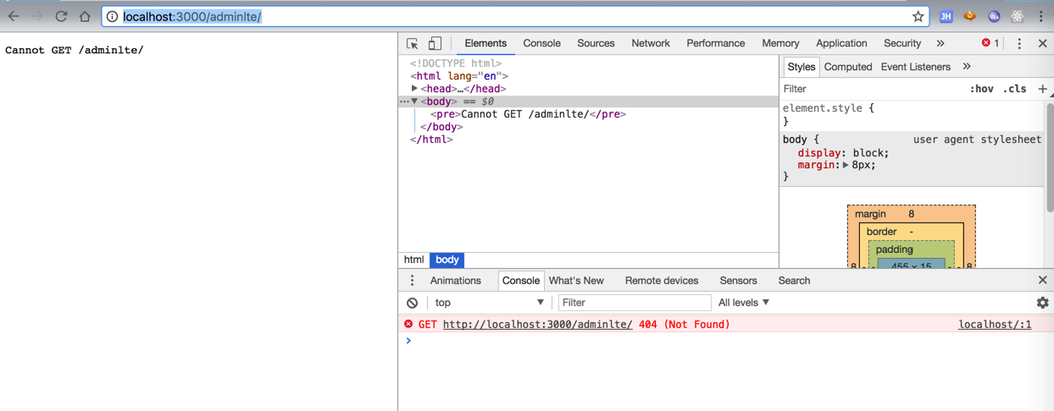1054x411 pixels.
Task: Open the orange flame browser extension icon
Action: click(970, 16)
